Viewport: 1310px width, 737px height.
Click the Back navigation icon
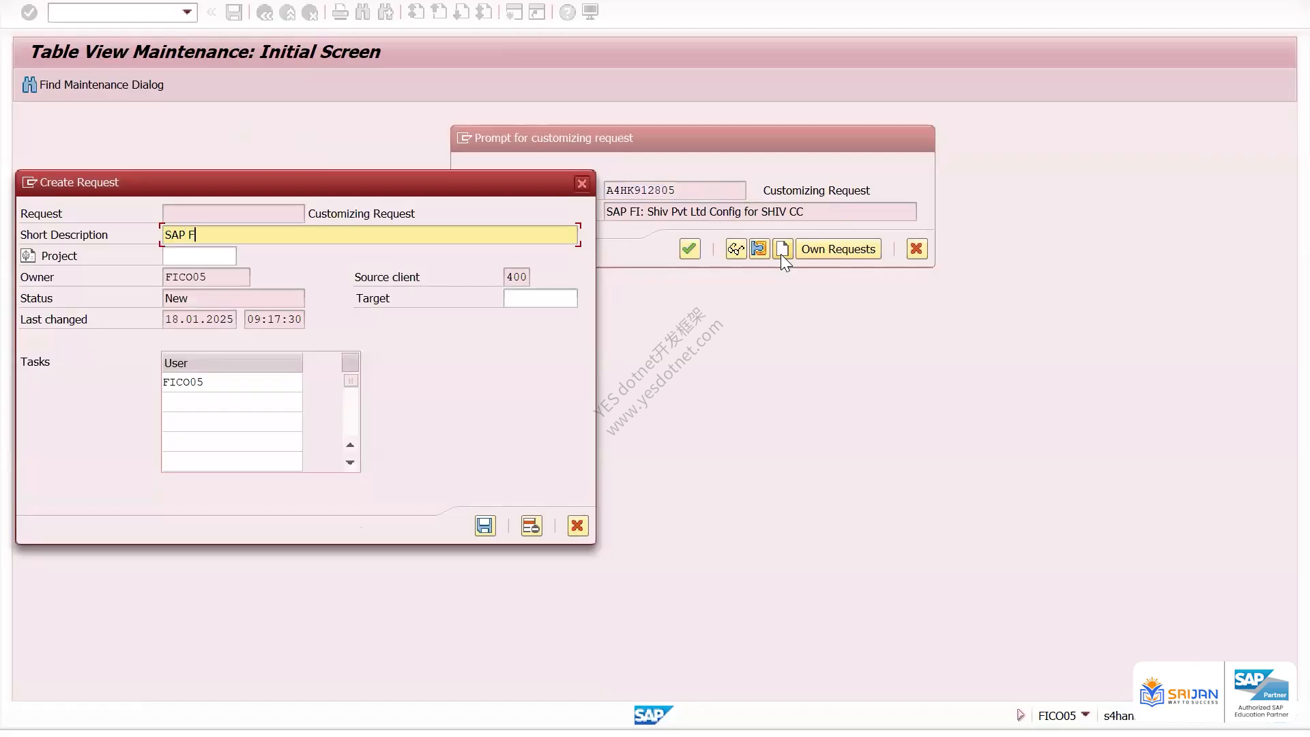pos(265,12)
